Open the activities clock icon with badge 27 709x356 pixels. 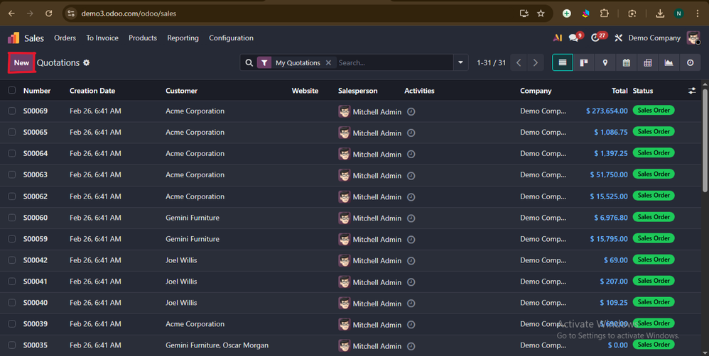tap(595, 38)
